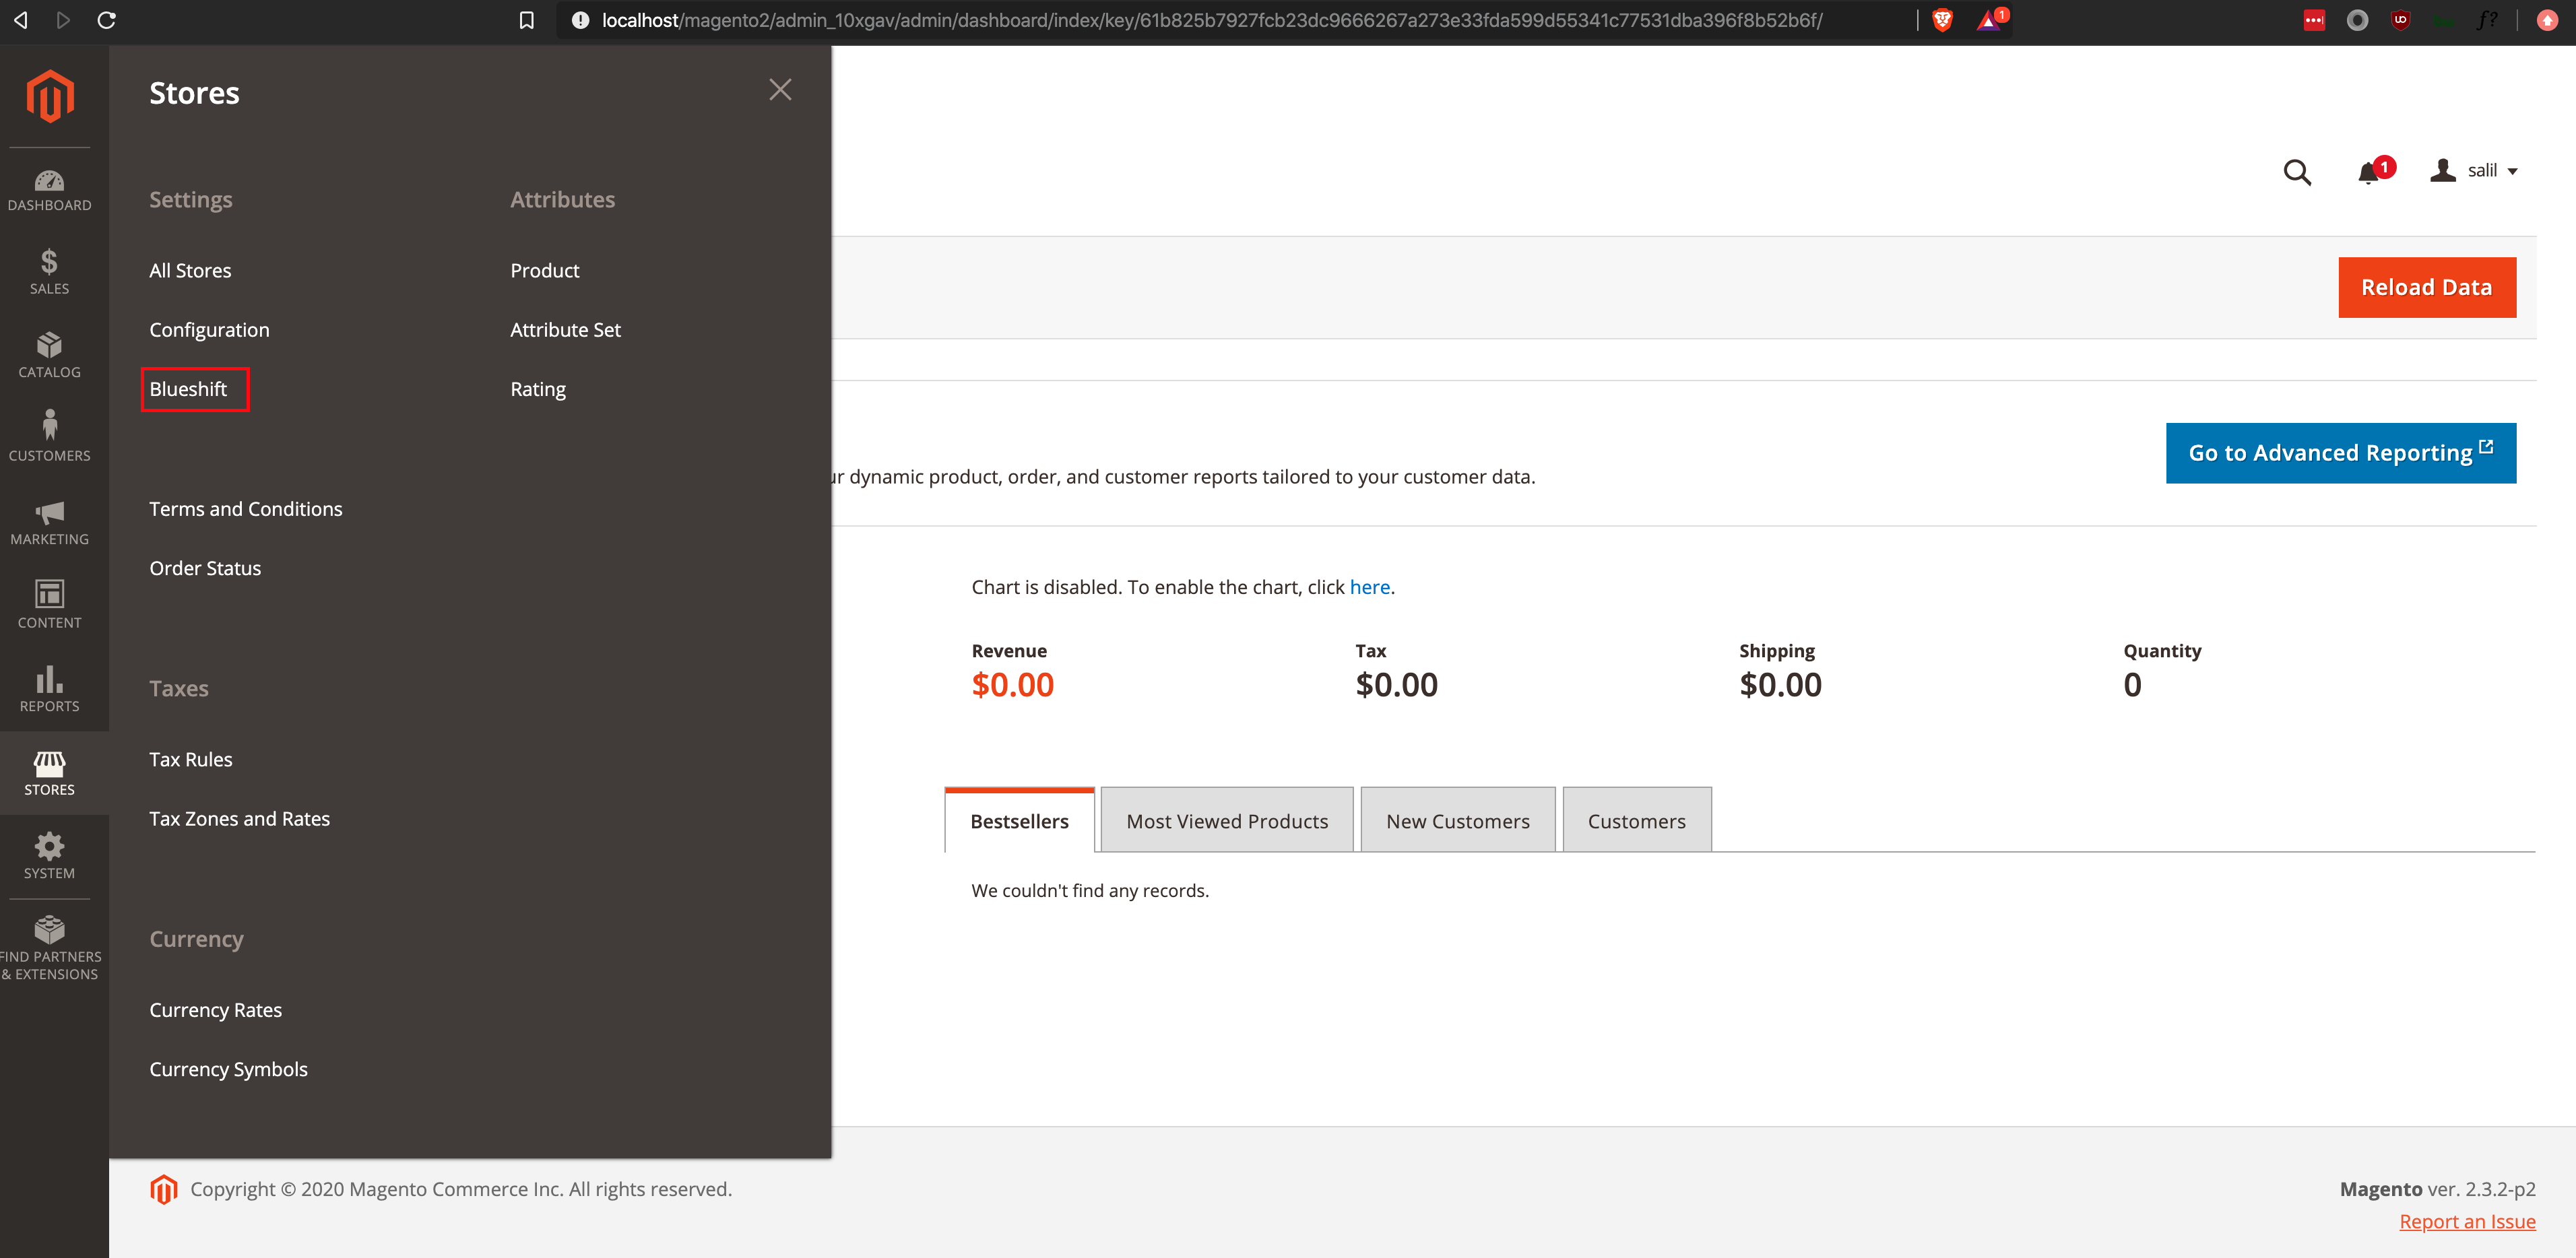Screen dimensions: 2576x1258
Task: Open the f? extension icon
Action: pyautogui.click(x=2487, y=20)
